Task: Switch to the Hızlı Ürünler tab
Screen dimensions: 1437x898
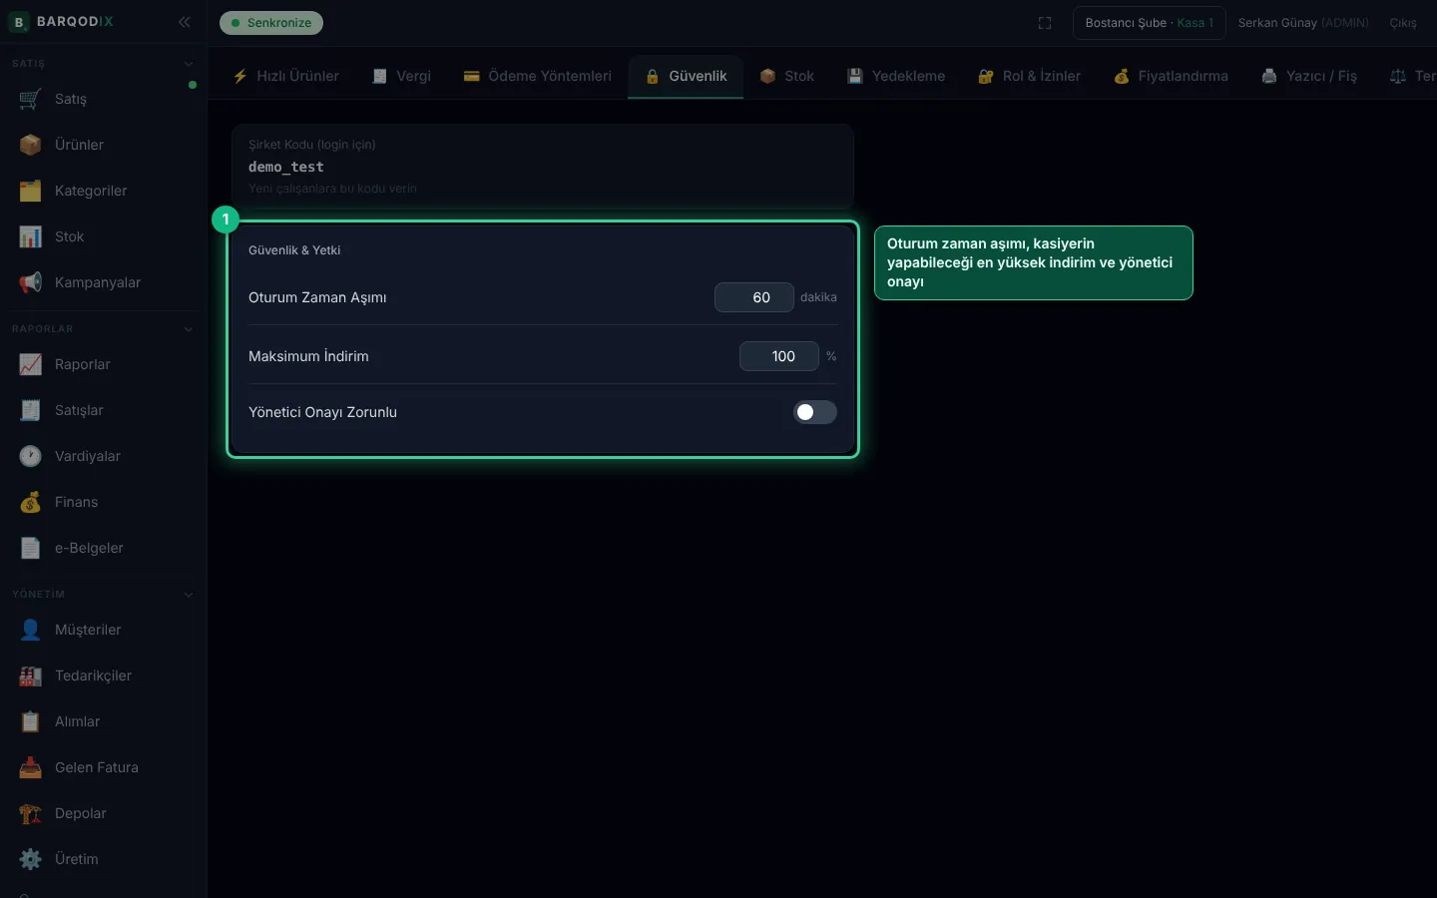Action: (286, 76)
